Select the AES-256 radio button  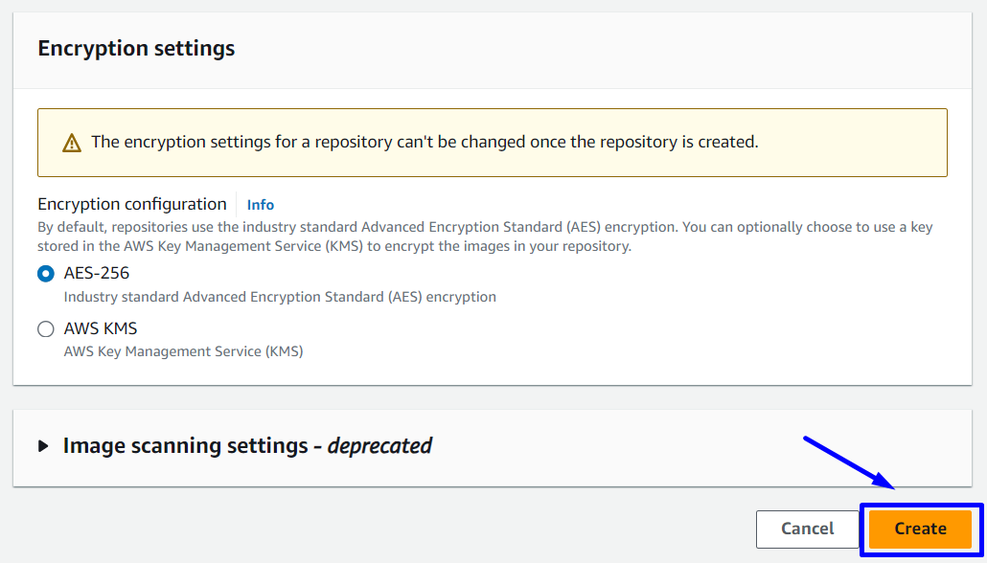tap(46, 274)
